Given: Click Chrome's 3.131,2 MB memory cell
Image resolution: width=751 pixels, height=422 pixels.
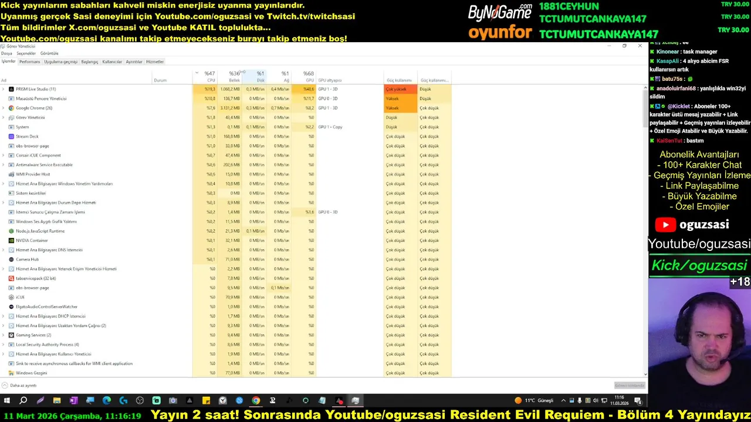Looking at the screenshot, I should tap(230, 108).
